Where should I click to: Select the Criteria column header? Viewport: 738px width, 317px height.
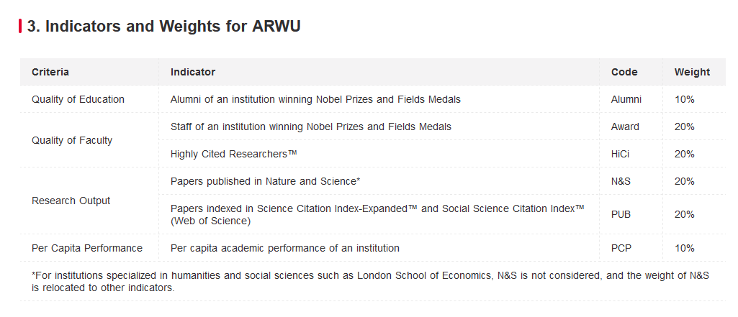coord(50,72)
